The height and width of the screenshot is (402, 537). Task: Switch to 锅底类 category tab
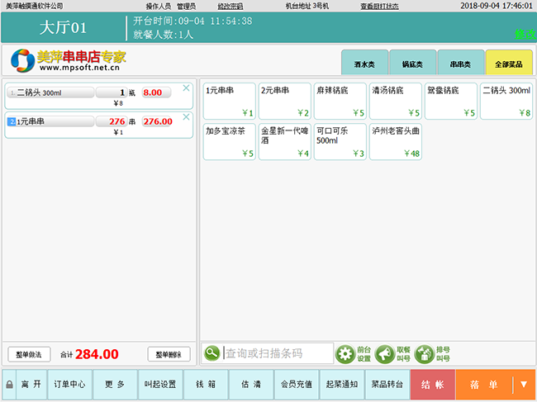click(413, 63)
